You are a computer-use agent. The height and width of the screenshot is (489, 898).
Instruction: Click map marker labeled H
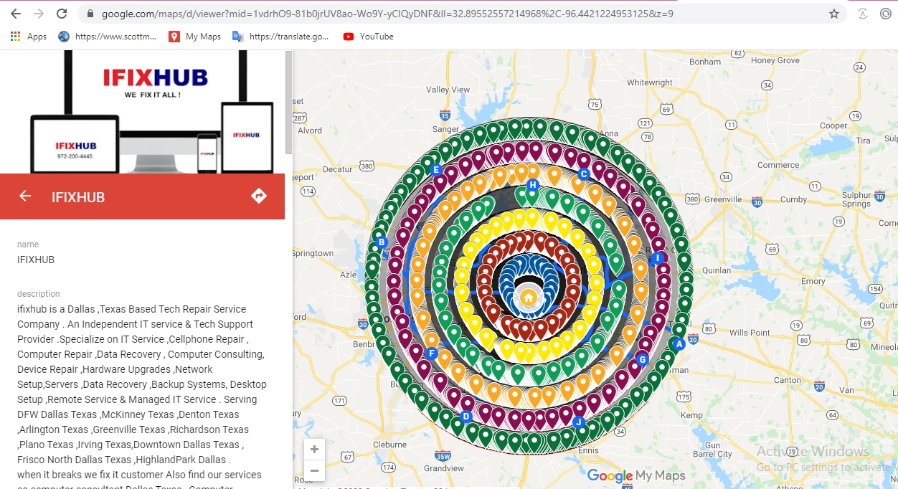coord(532,185)
